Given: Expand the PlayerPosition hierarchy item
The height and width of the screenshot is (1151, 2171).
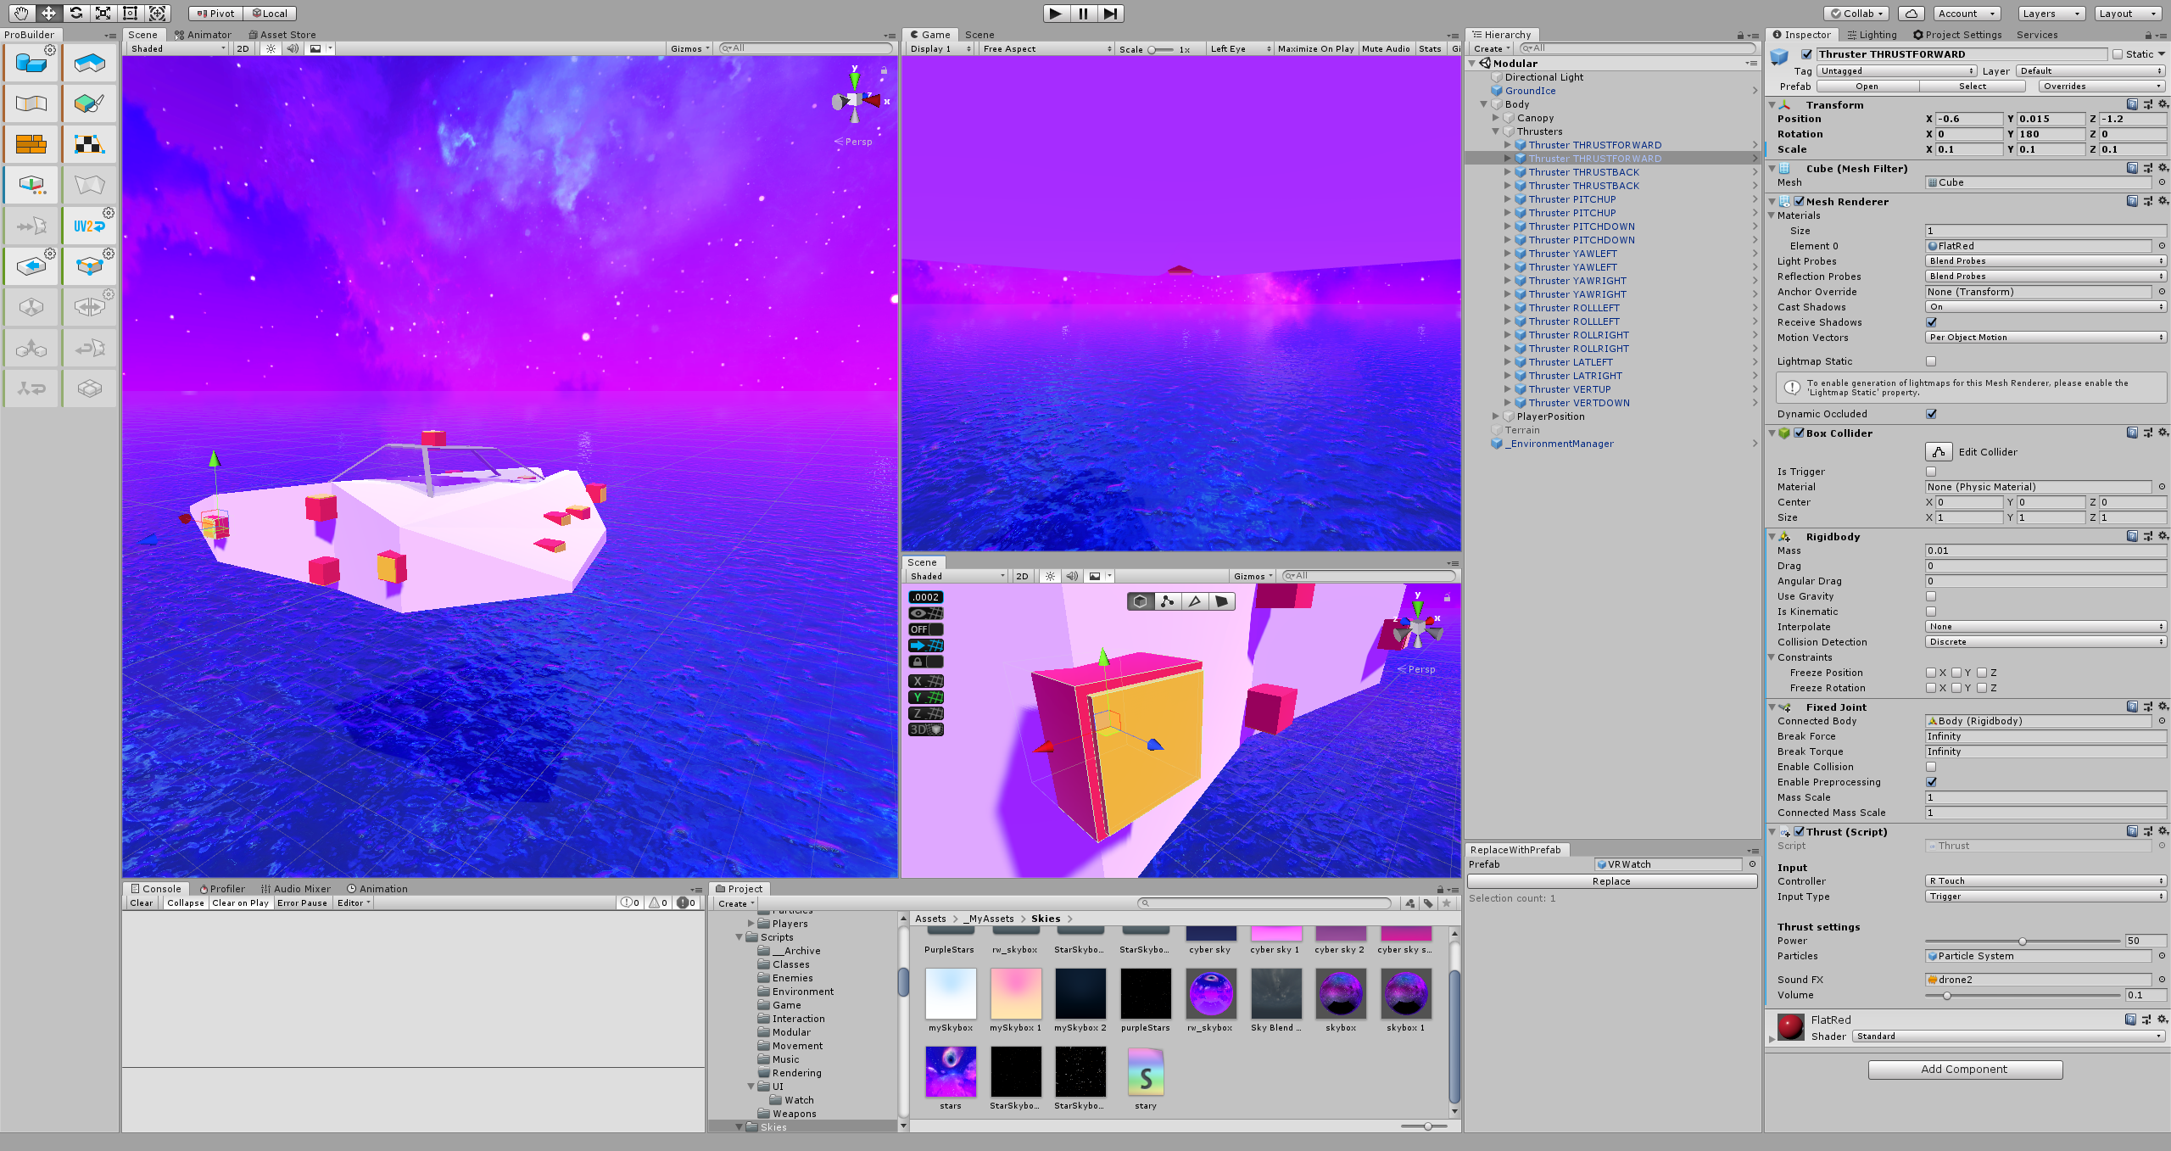Looking at the screenshot, I should 1496,416.
